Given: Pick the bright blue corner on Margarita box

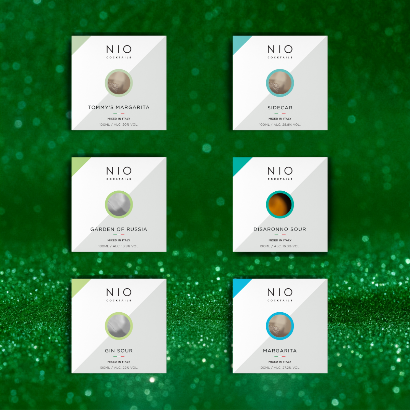Looking at the screenshot, I should (239, 285).
